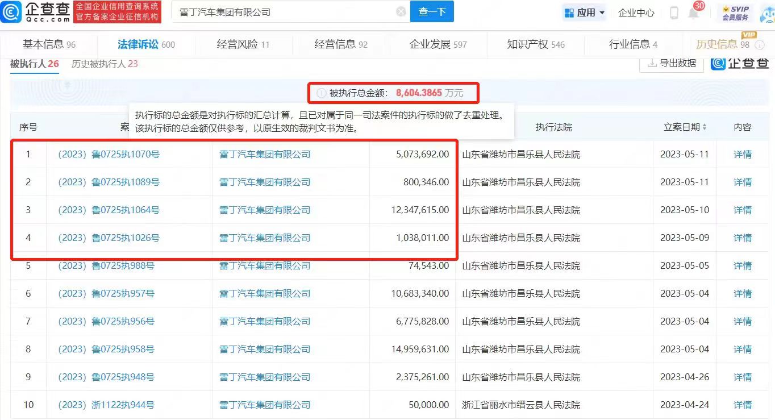This screenshot has width=775, height=420.
Task: Open case (2023)鲁0725执958号
Action: click(106, 349)
